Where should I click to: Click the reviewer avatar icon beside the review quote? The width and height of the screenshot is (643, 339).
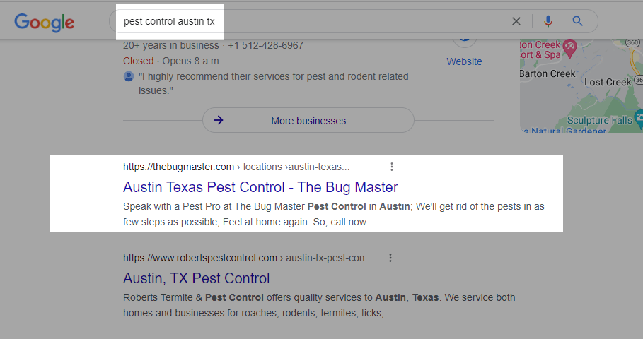(129, 76)
